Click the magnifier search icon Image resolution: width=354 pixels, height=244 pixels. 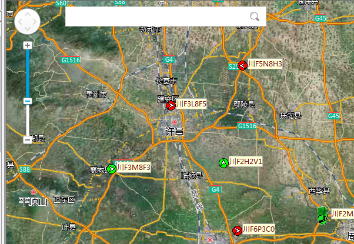pos(254,16)
